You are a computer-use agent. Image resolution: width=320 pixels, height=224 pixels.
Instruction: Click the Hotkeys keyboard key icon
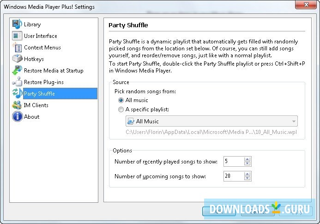point(17,59)
